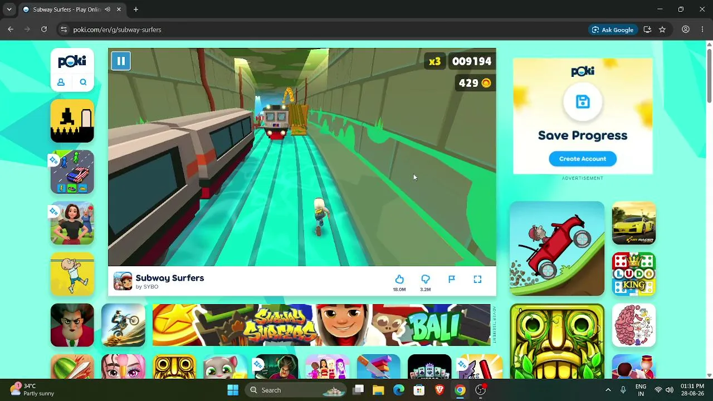
Task: Click the x3 score multiplier badge
Action: (x=434, y=61)
